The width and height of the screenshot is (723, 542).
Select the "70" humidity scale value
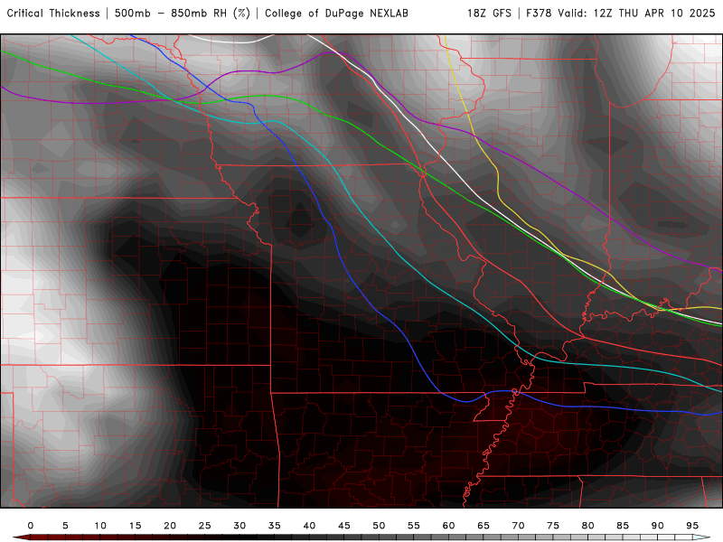(x=518, y=526)
